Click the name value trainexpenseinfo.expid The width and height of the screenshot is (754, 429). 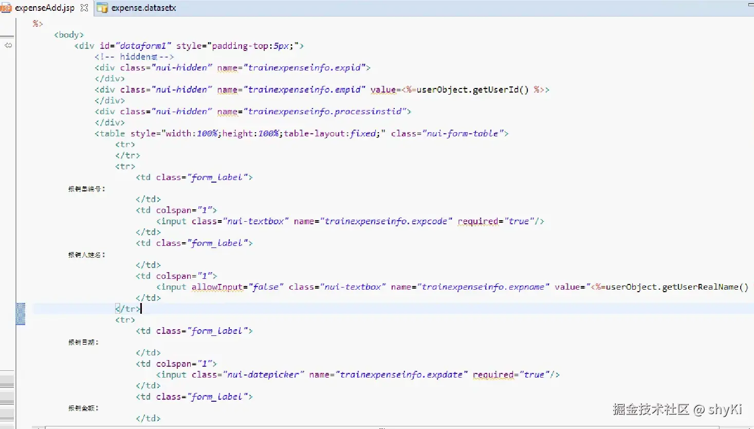coord(307,67)
